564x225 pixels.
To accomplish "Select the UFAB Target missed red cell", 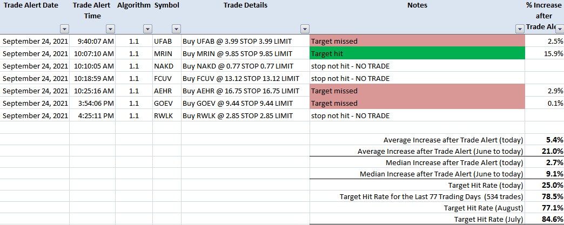I will [x=417, y=40].
